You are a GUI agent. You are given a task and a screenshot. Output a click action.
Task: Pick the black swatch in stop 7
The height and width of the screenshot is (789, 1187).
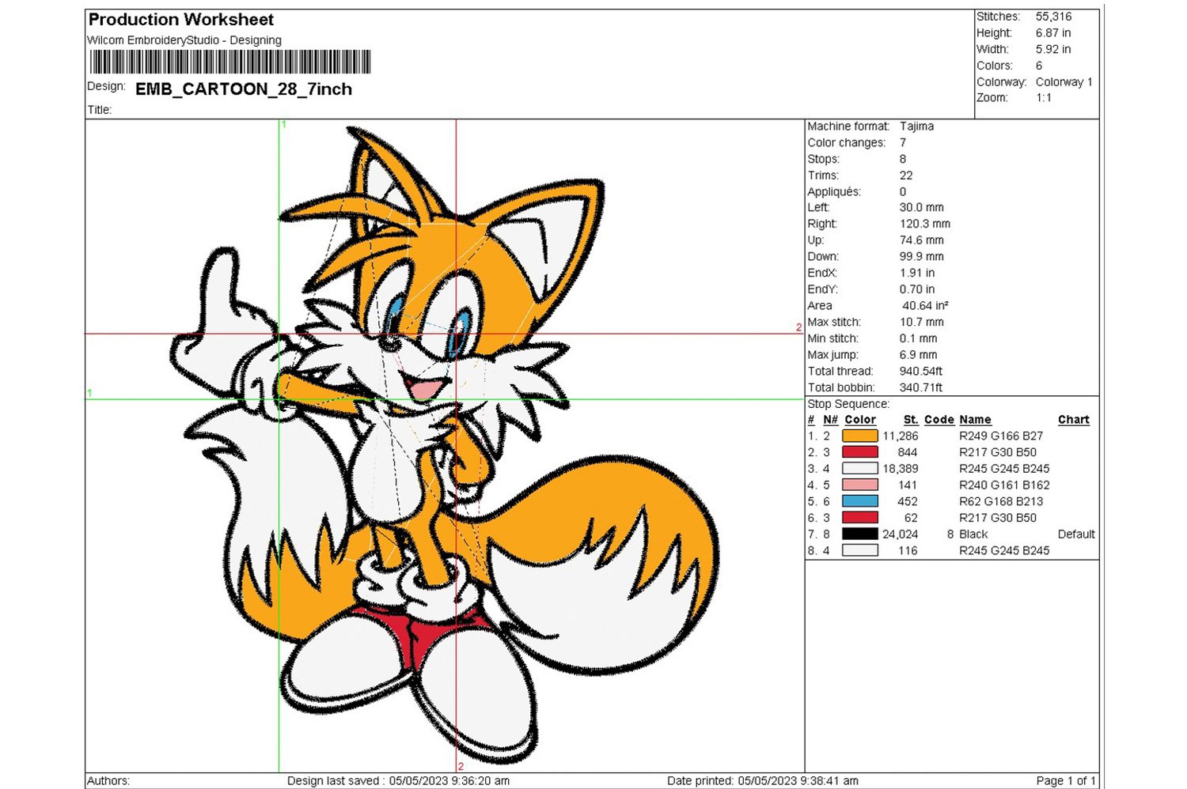click(859, 534)
